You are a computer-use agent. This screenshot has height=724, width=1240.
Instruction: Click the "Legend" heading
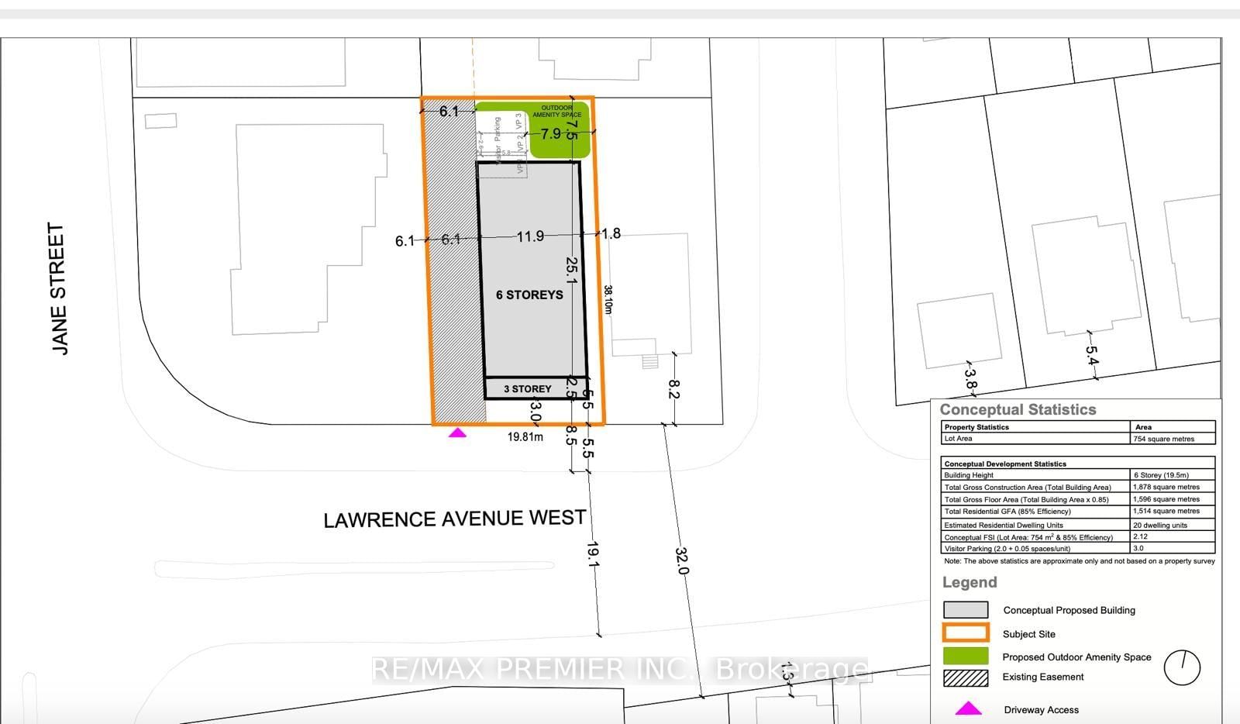point(970,582)
